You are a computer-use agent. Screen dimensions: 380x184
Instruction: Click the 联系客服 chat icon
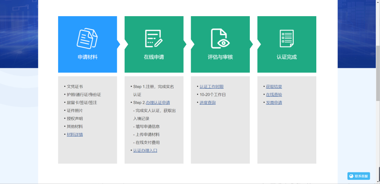click(351, 176)
